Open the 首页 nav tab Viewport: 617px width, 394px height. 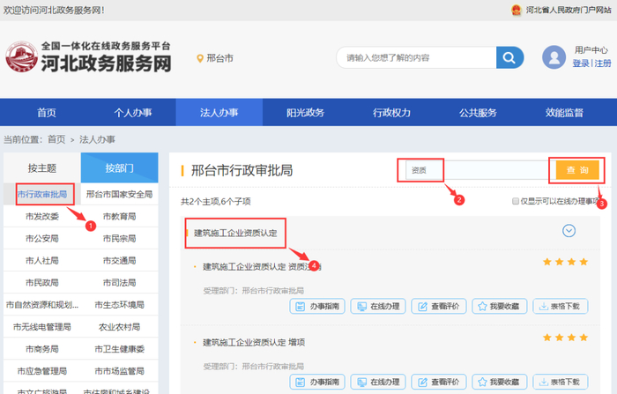[47, 113]
